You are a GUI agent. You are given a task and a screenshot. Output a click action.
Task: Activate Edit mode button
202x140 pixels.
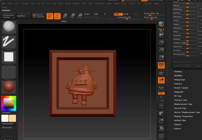coord(50,16)
